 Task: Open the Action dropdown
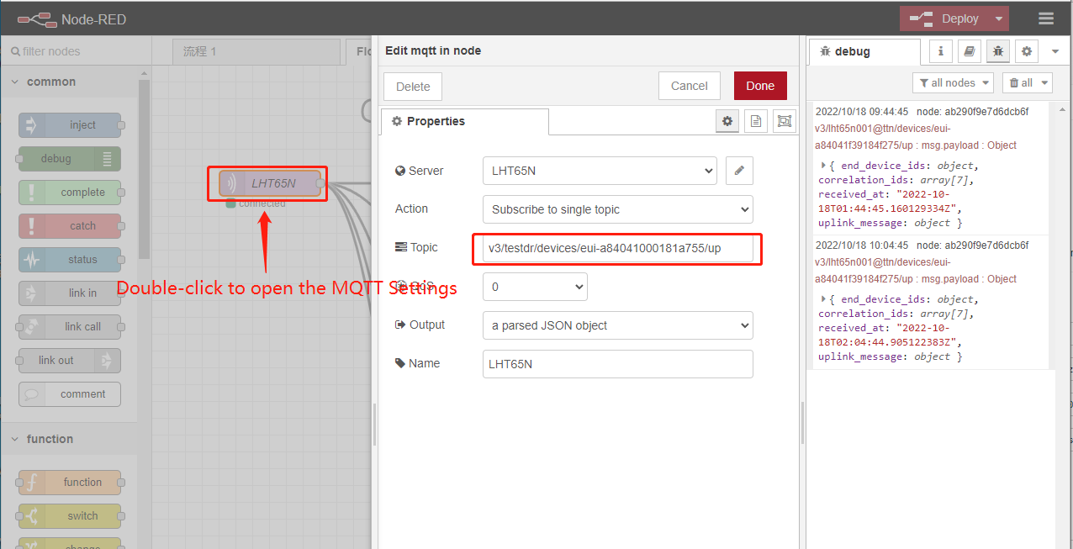pos(618,209)
